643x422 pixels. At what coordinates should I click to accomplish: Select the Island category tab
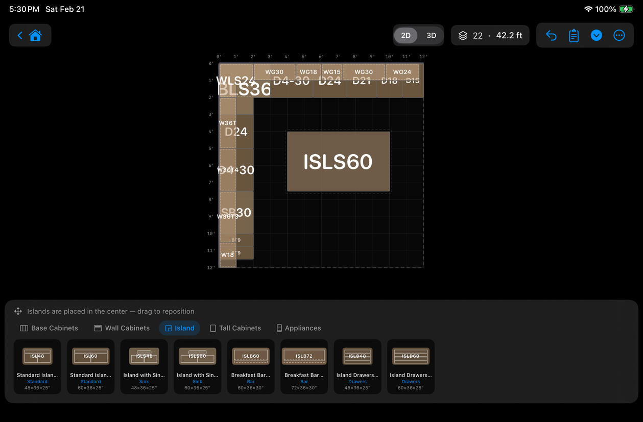coord(179,328)
